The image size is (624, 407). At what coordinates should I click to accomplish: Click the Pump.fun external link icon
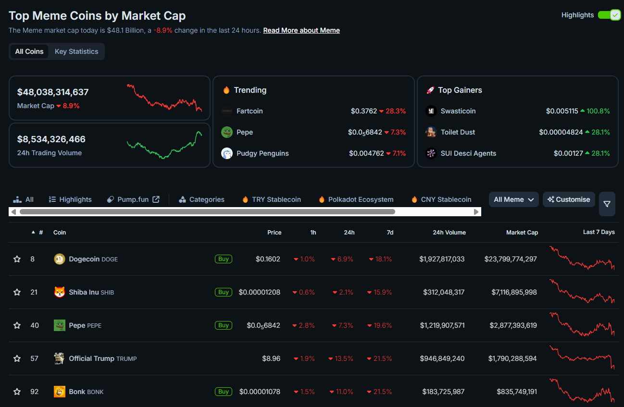click(x=156, y=199)
